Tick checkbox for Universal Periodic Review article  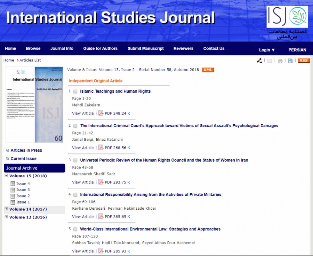(x=75, y=161)
